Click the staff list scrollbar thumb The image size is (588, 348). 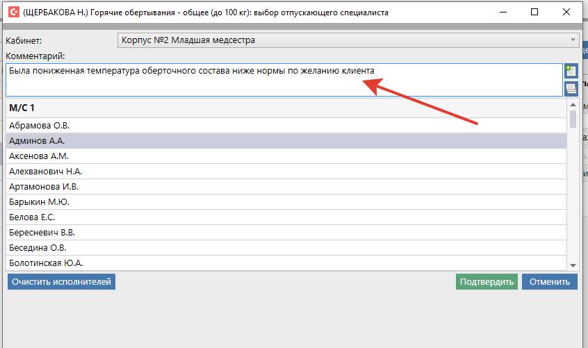[573, 119]
